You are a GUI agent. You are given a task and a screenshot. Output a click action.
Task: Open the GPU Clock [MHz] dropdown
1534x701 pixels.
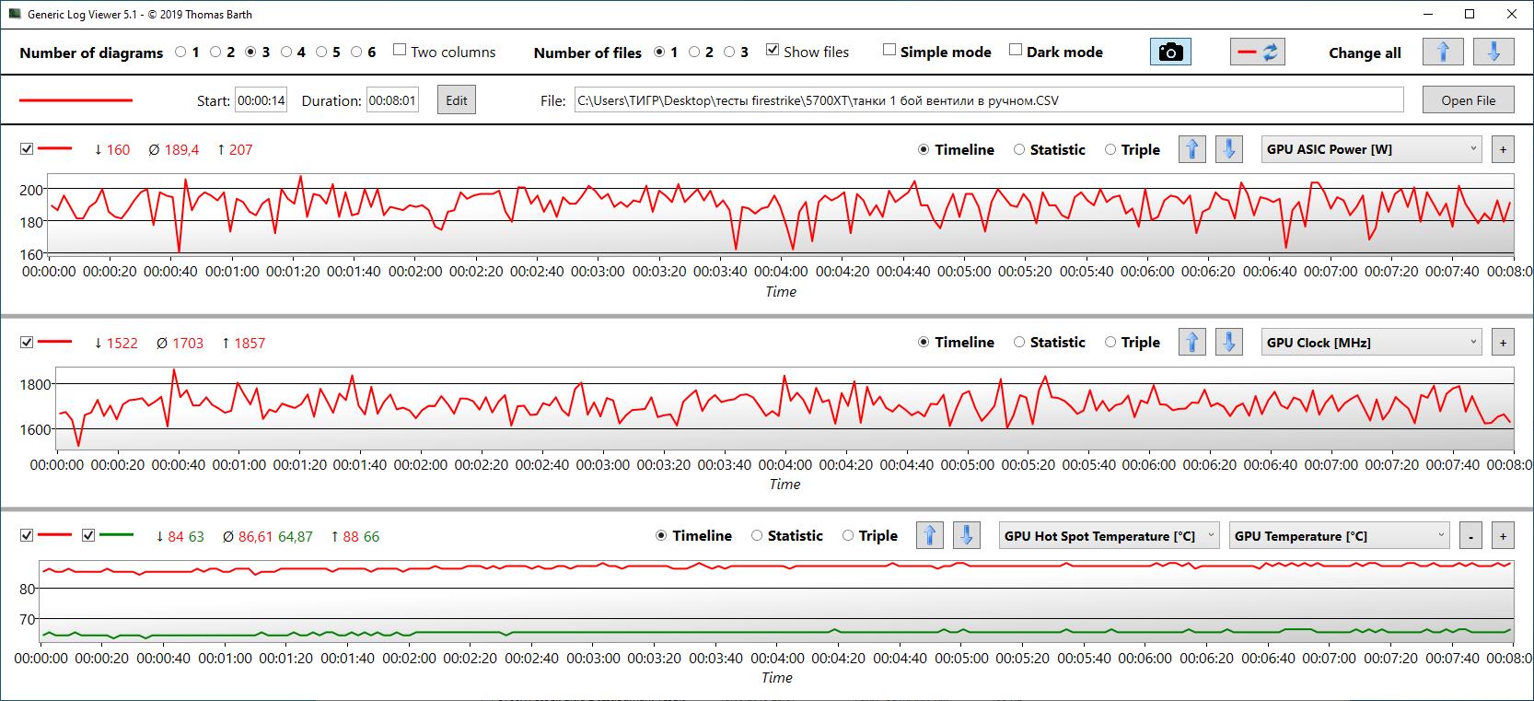click(1371, 343)
